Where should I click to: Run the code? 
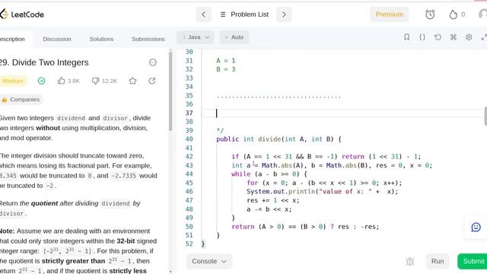438,261
